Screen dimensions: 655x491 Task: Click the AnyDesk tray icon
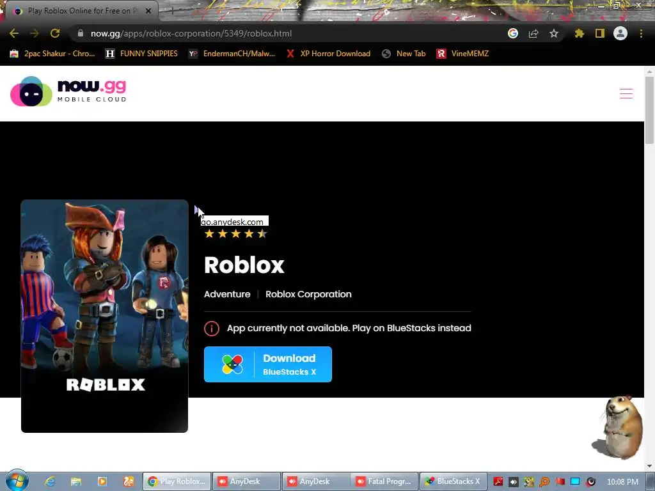pyautogui.click(x=514, y=482)
